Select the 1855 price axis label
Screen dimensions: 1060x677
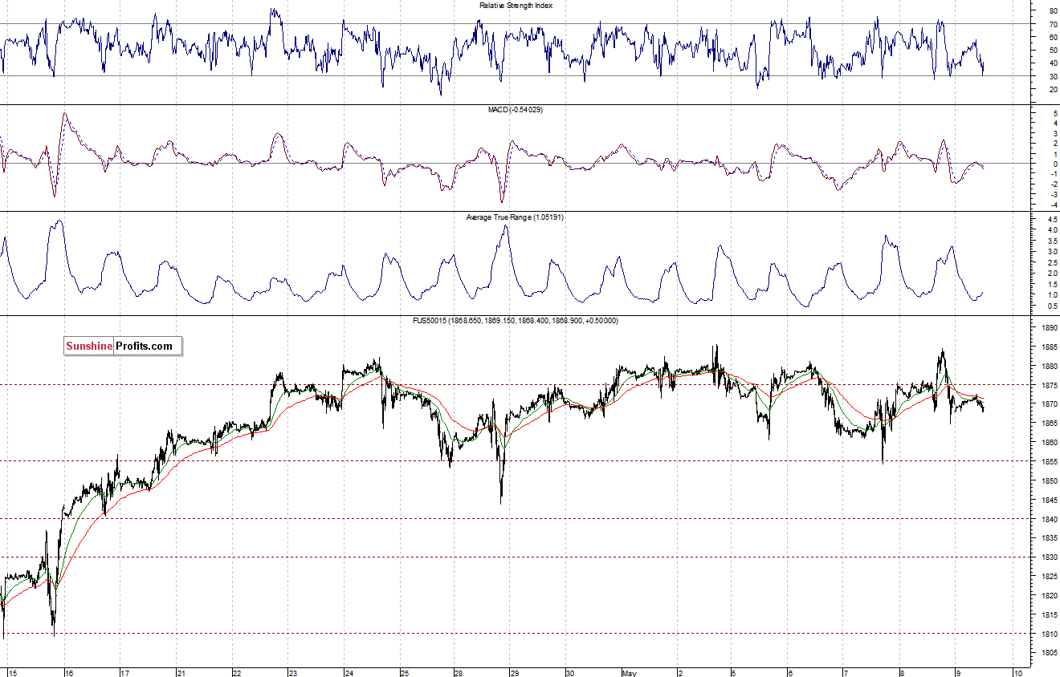point(1049,462)
